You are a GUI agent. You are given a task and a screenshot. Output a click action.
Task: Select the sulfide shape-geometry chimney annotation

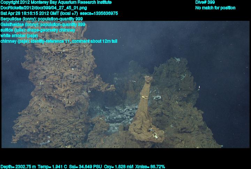[38, 30]
